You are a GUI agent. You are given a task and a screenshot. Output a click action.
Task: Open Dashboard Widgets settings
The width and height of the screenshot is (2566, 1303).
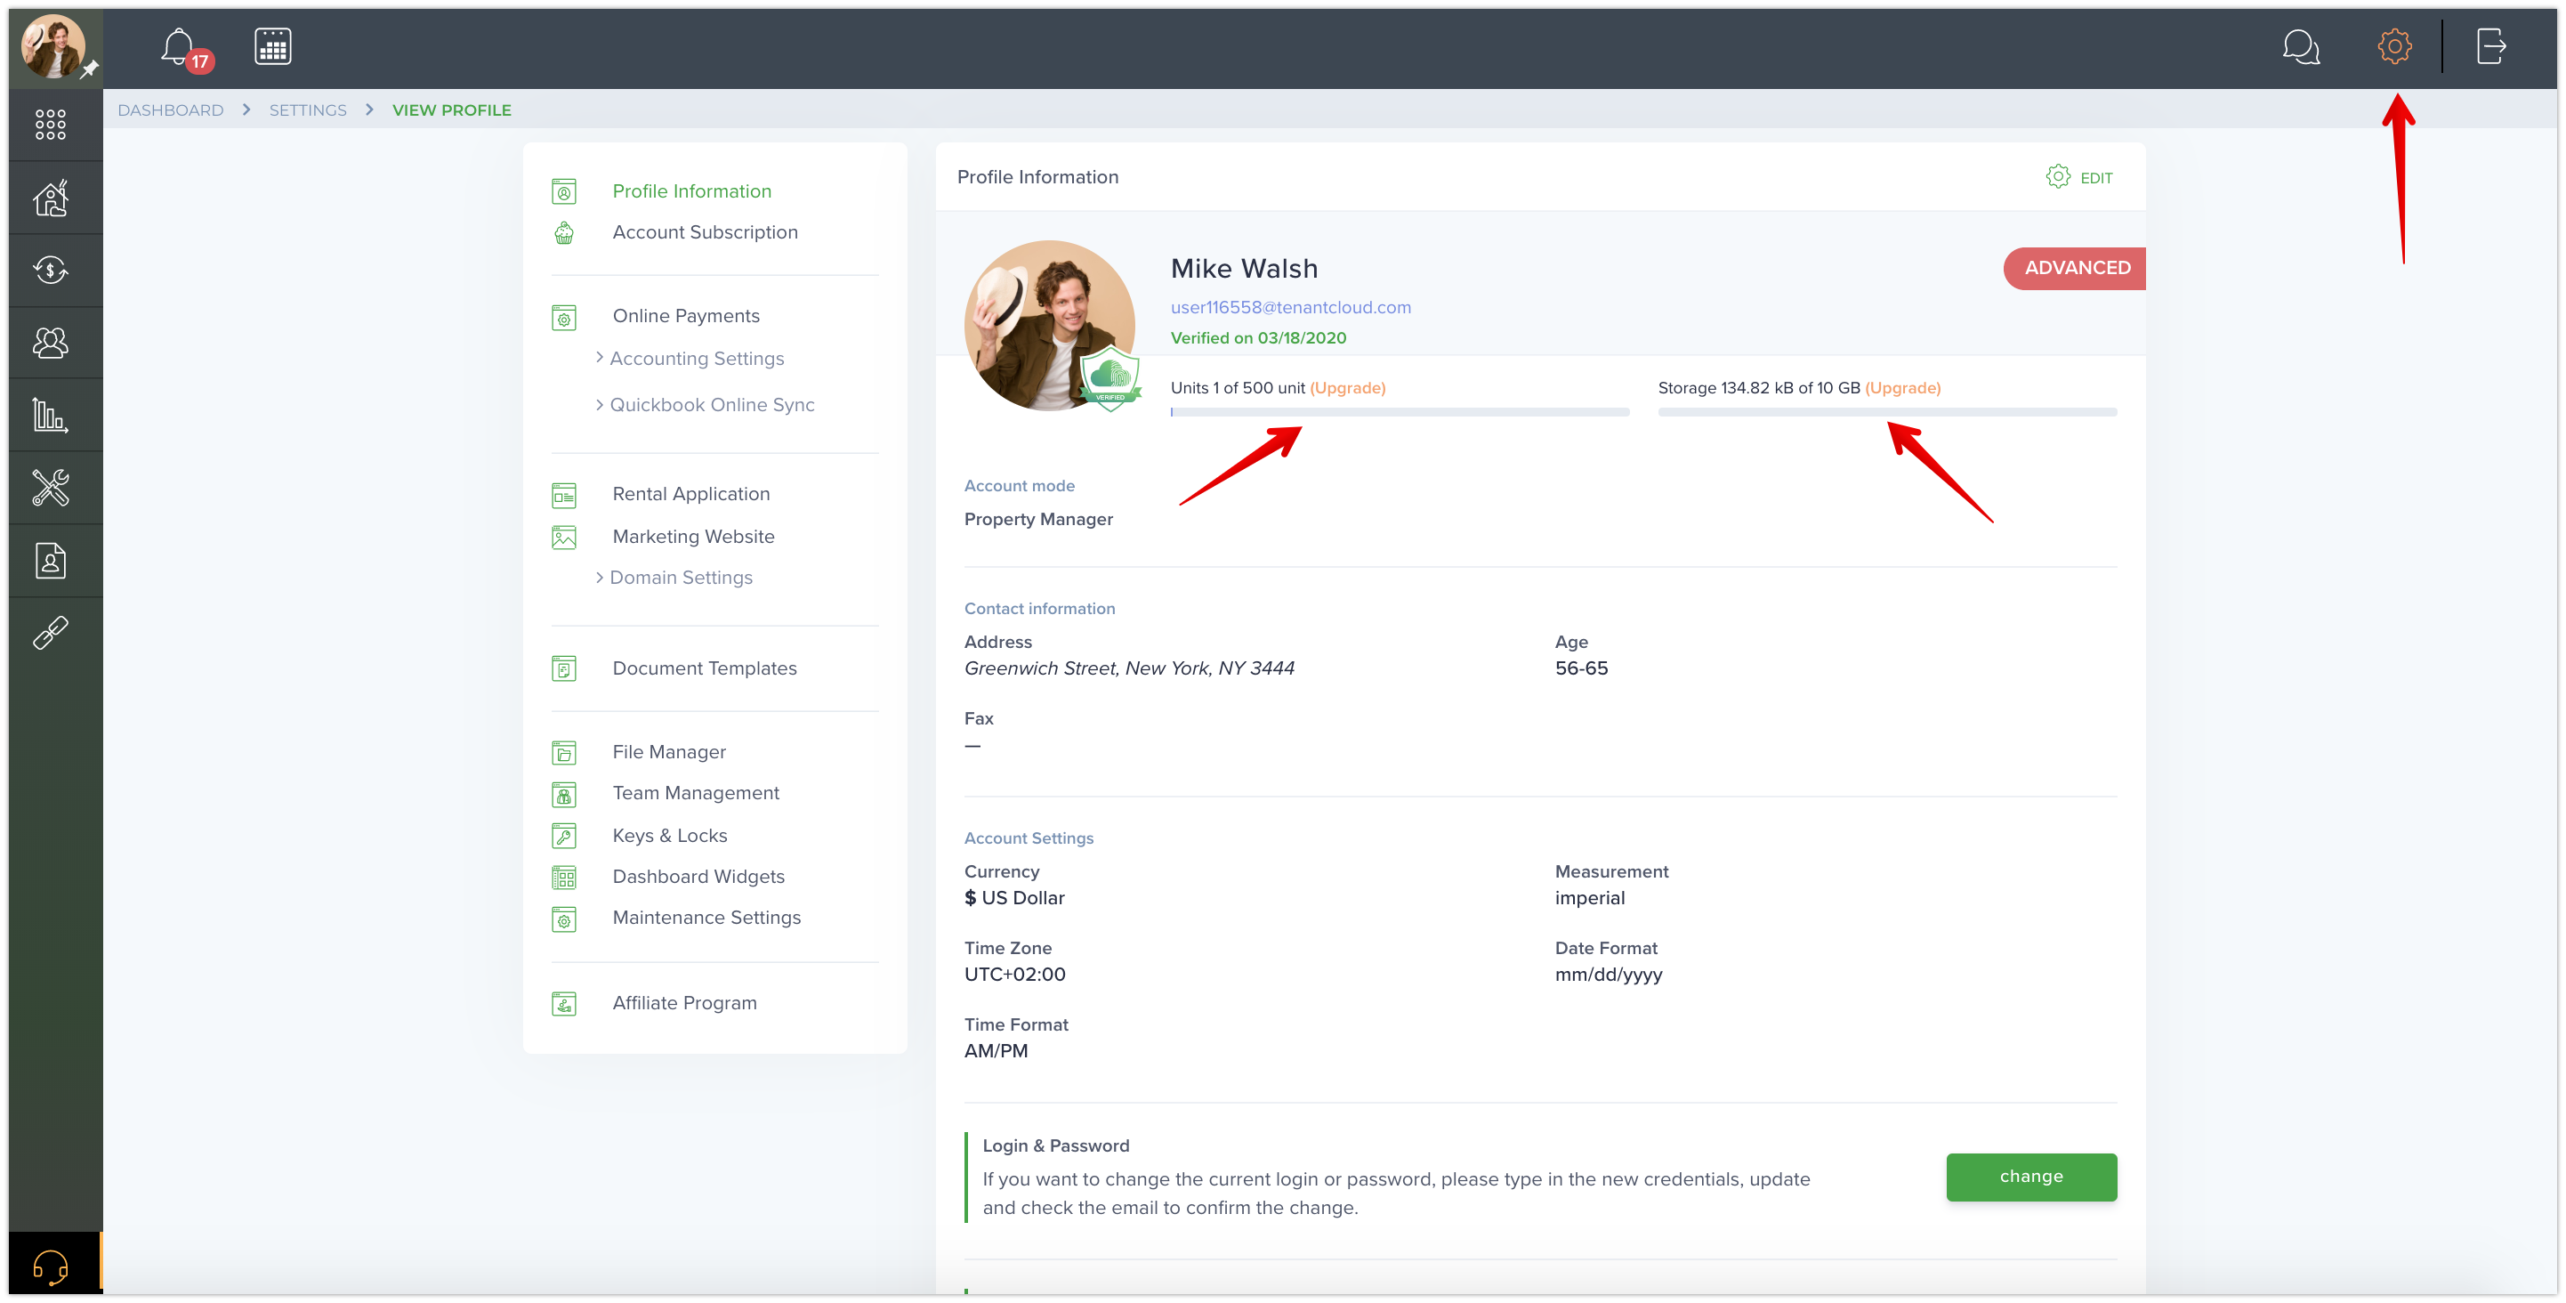click(698, 877)
